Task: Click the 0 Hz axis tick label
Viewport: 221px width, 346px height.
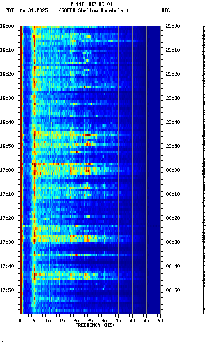Action: 20,321
